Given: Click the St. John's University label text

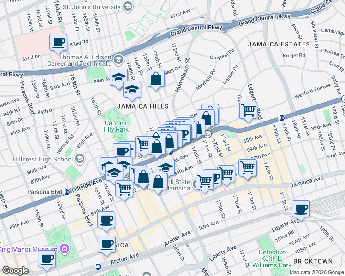Looking at the screenshot, I should pyautogui.click(x=92, y=7).
